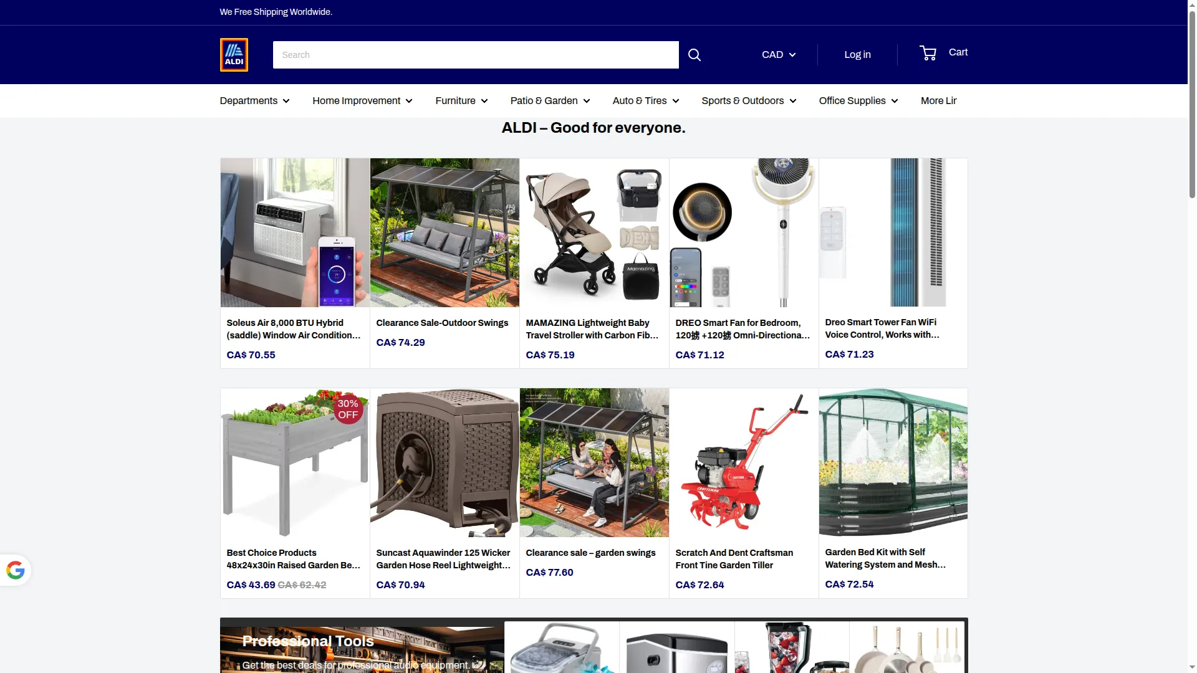
Task: Click the CA$ 70.94 price
Action: coord(400,585)
